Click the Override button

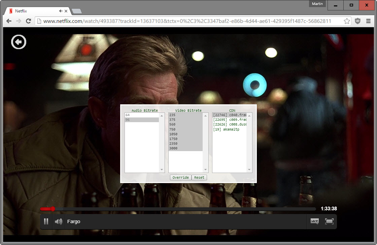click(x=180, y=177)
